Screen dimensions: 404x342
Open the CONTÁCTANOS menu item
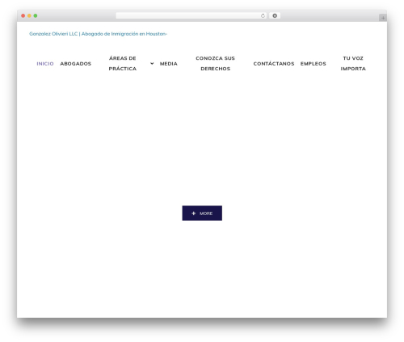[274, 64]
